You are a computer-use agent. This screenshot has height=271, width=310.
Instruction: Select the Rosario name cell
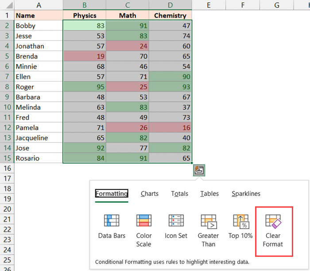(x=39, y=158)
